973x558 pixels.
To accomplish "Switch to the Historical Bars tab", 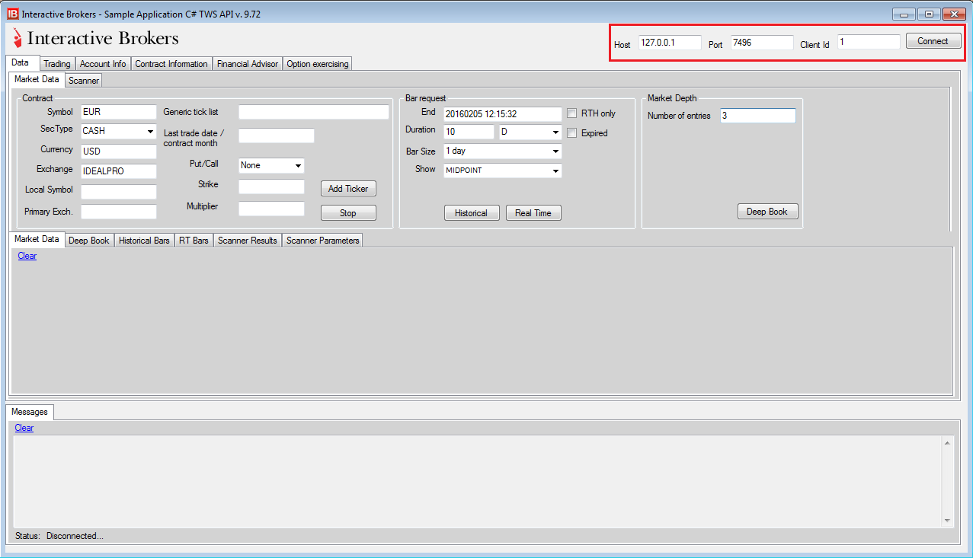I will pyautogui.click(x=144, y=241).
